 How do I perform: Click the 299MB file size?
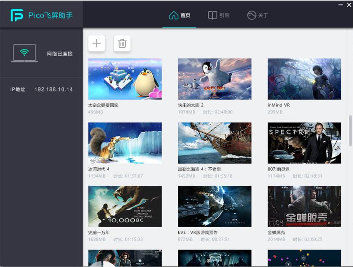pos(275,112)
